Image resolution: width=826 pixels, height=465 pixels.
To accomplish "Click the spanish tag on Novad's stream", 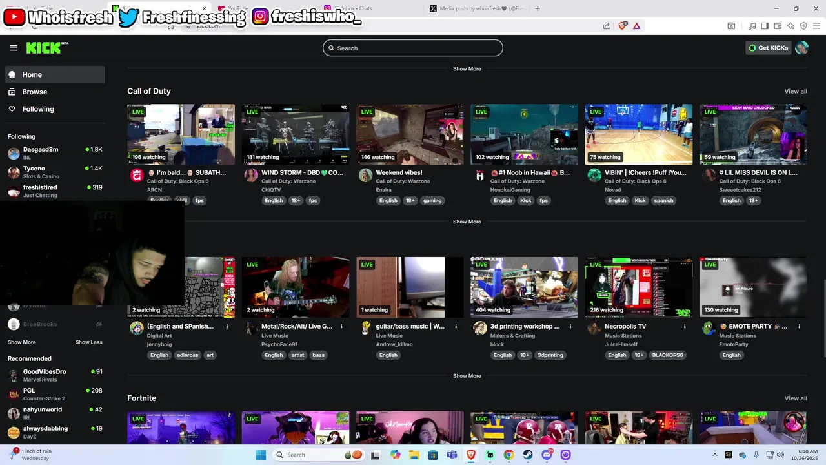I will pos(663,200).
